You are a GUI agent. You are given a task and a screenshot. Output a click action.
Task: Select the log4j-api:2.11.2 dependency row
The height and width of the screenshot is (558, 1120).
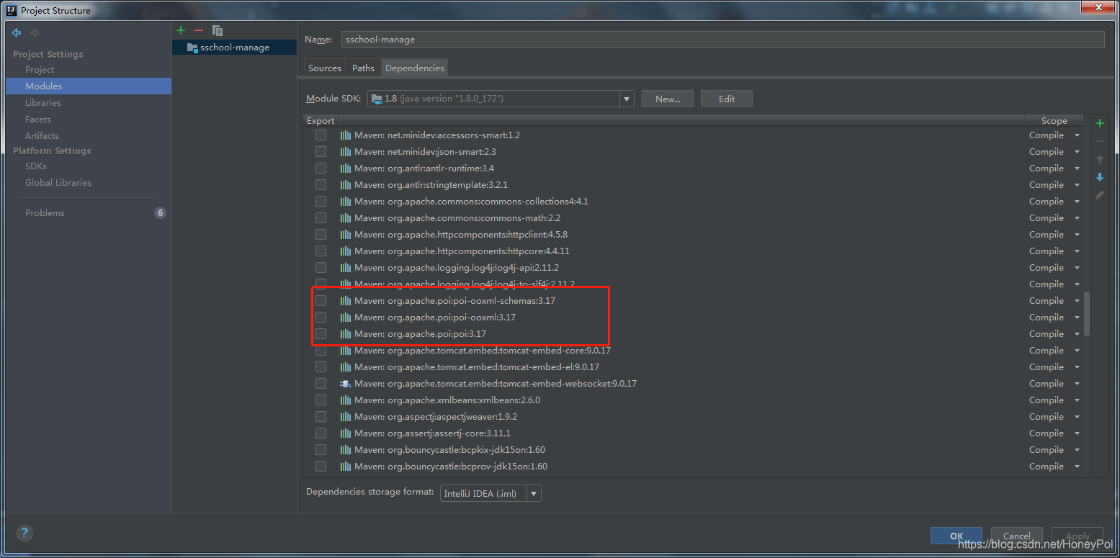691,268
